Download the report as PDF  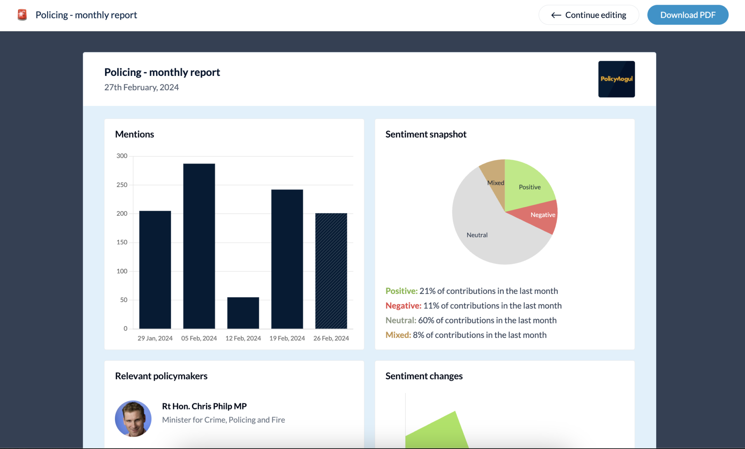click(688, 15)
